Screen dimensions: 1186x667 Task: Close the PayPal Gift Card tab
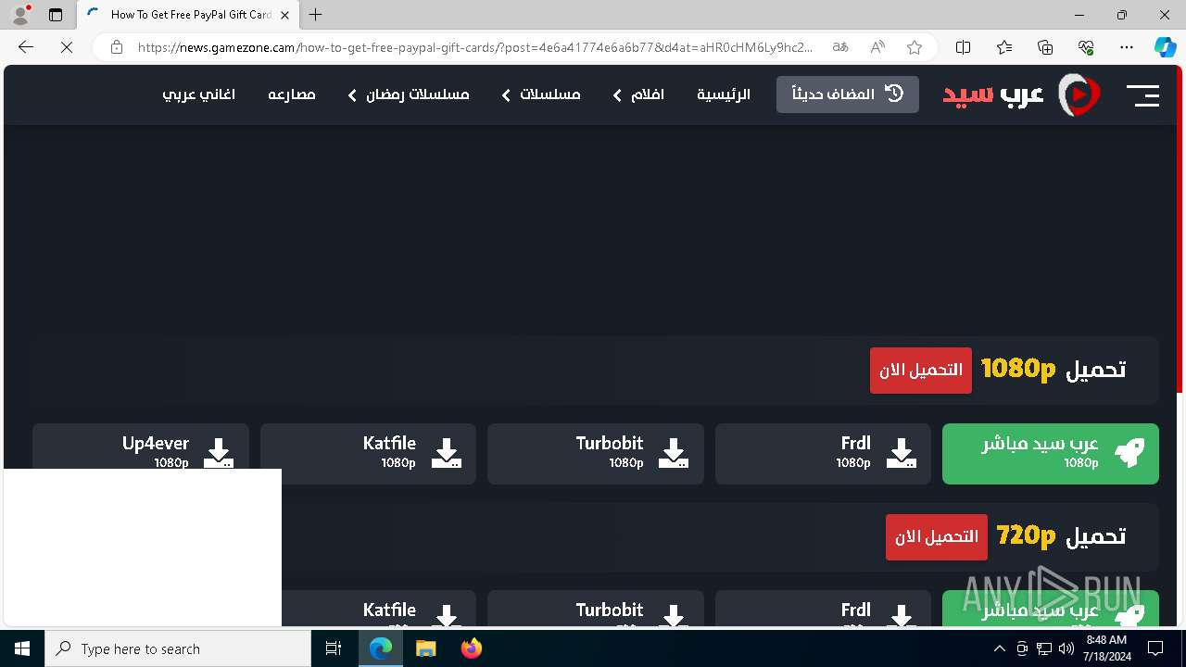click(x=284, y=15)
